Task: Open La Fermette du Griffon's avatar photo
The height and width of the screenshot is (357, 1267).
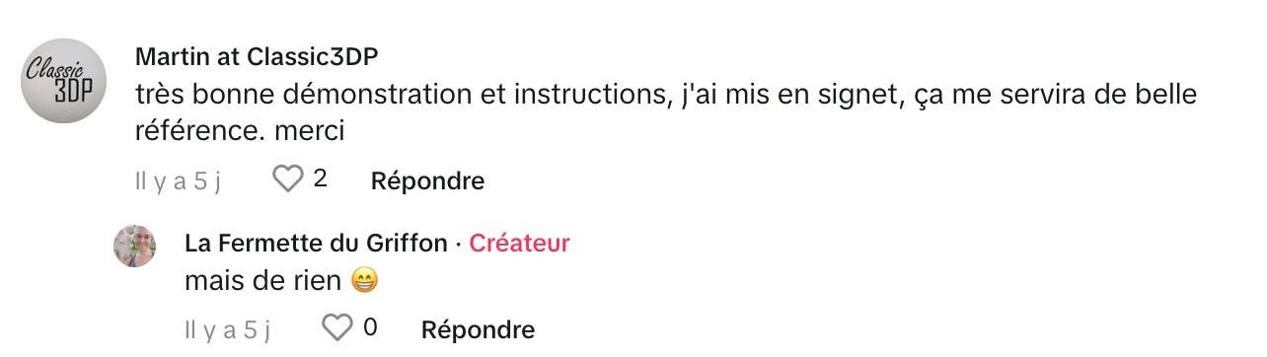Action: (x=135, y=246)
